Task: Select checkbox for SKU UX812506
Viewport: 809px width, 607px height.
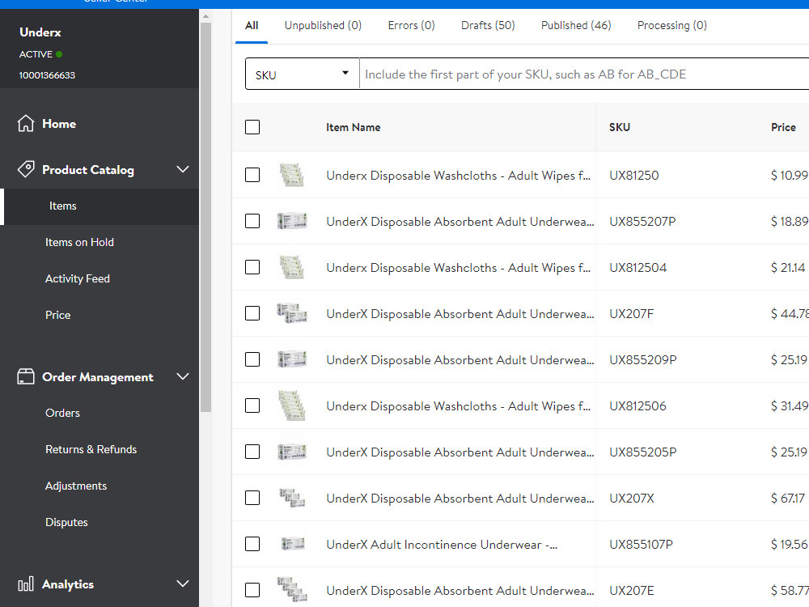Action: pyautogui.click(x=252, y=405)
